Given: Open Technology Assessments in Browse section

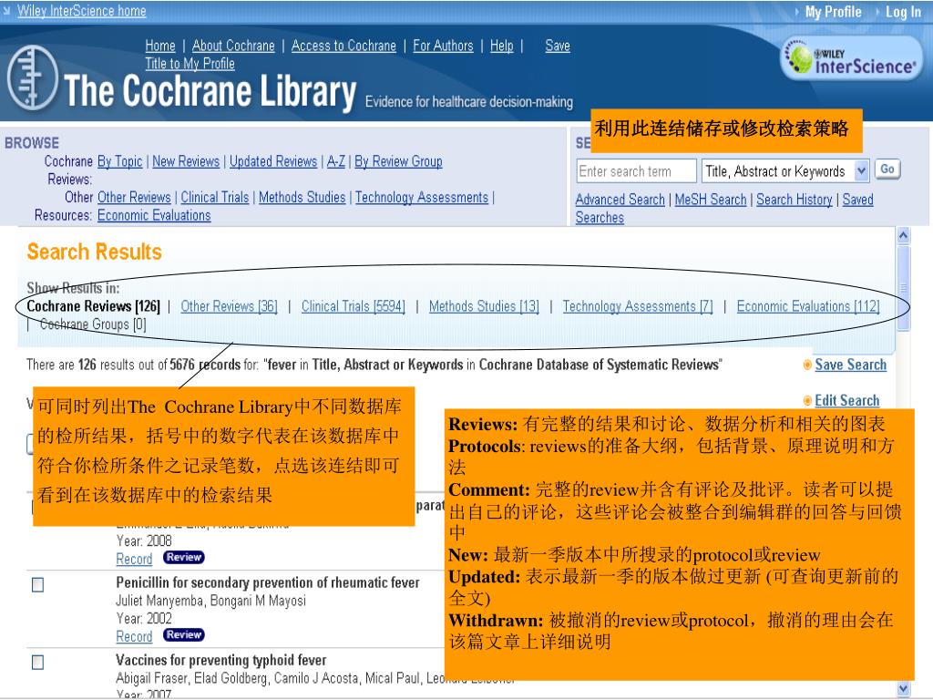Looking at the screenshot, I should [x=421, y=197].
